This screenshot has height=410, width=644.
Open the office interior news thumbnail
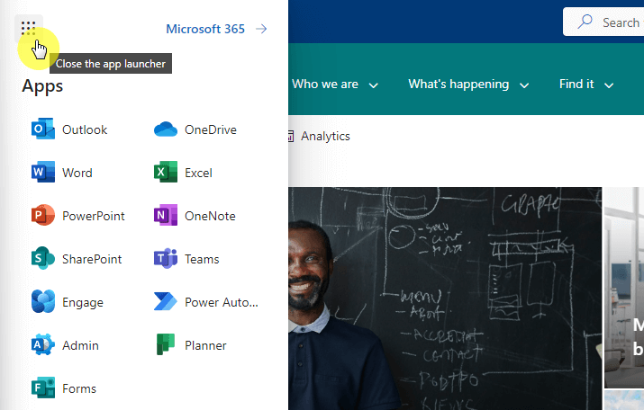[x=624, y=288]
